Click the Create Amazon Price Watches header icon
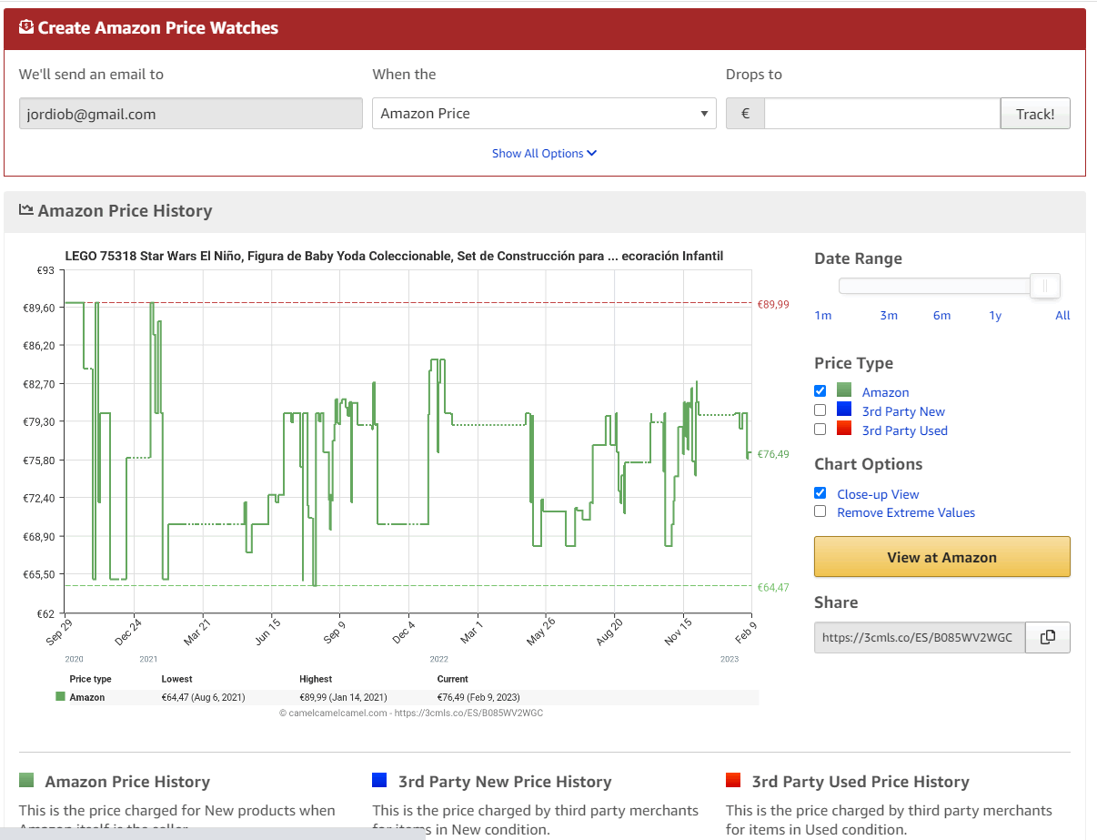 pyautogui.click(x=26, y=27)
